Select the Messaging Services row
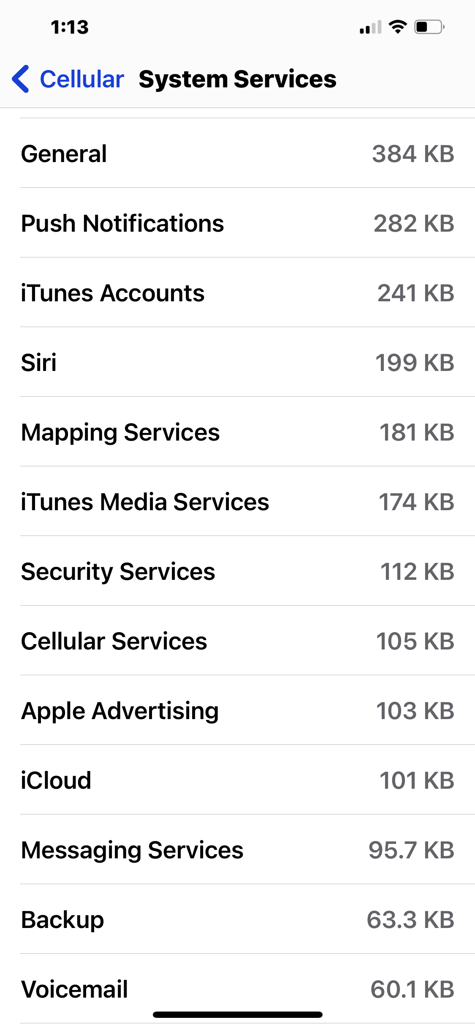The image size is (475, 1028). pos(237,850)
